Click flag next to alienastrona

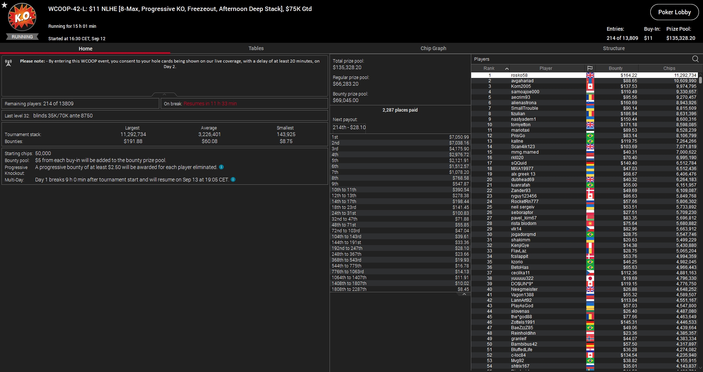point(590,103)
